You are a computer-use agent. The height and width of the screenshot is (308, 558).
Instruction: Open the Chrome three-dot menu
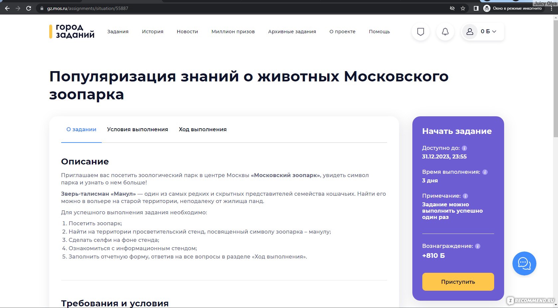551,9
